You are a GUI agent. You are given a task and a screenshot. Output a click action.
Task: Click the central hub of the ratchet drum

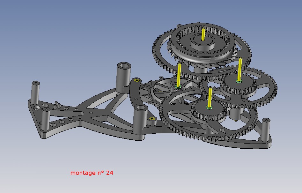[x=203, y=42]
